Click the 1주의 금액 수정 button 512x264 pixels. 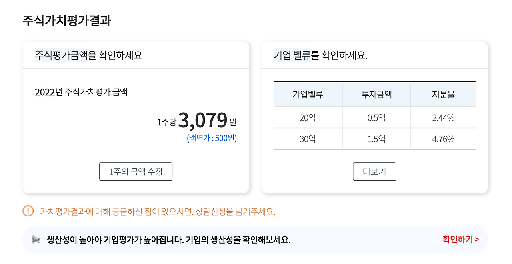click(136, 171)
